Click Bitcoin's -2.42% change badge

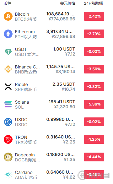click(94, 16)
